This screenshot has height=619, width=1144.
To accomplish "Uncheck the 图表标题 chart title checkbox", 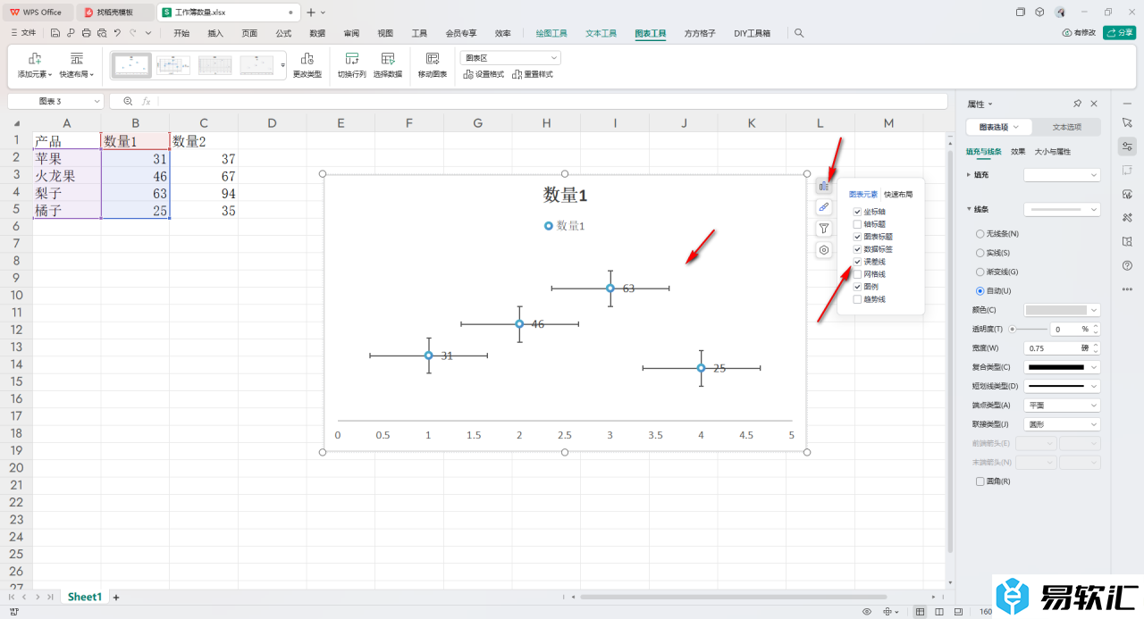I will pyautogui.click(x=858, y=237).
